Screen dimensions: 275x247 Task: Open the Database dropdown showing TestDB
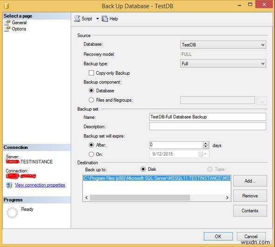point(223,45)
